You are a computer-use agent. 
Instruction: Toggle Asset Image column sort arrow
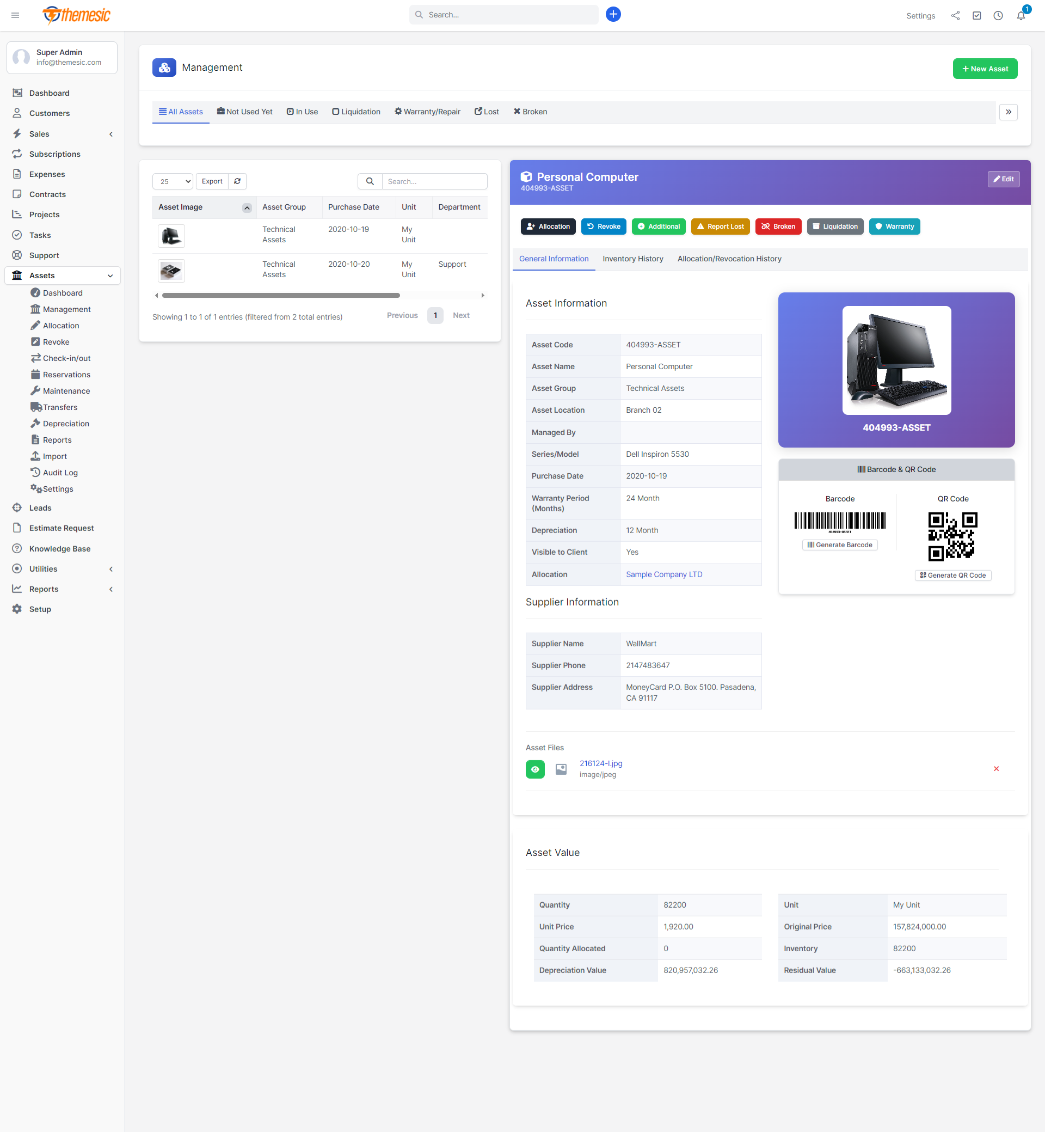(247, 207)
